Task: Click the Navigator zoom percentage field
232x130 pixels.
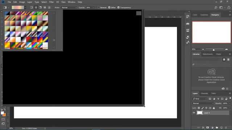Action: (196, 49)
